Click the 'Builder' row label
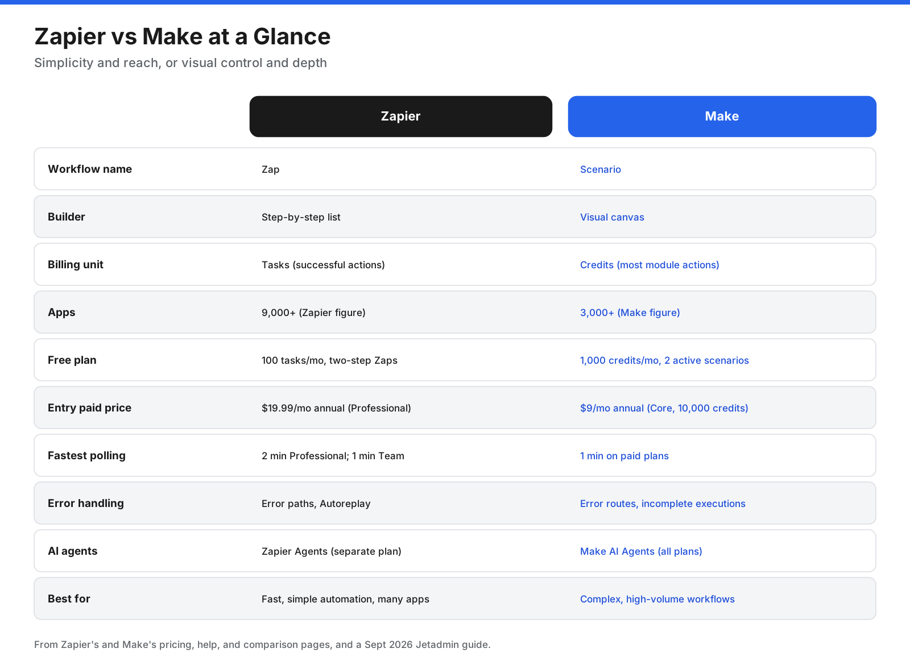910x665 pixels. [x=67, y=217]
